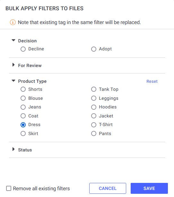Click the selected Dress radio button
The height and width of the screenshot is (197, 174).
(23, 125)
